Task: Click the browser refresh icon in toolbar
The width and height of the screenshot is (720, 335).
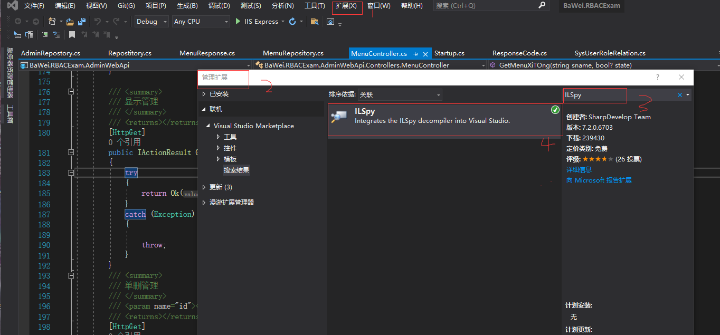Action: coord(292,22)
